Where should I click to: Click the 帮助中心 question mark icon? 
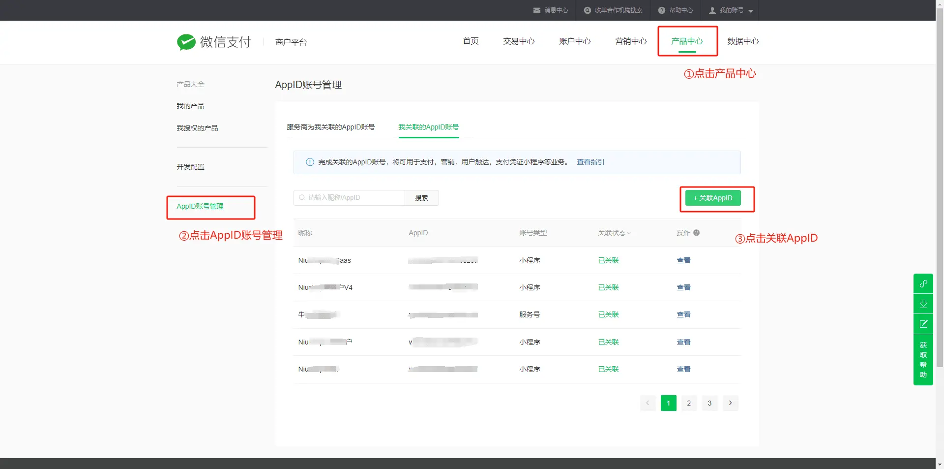click(x=662, y=10)
